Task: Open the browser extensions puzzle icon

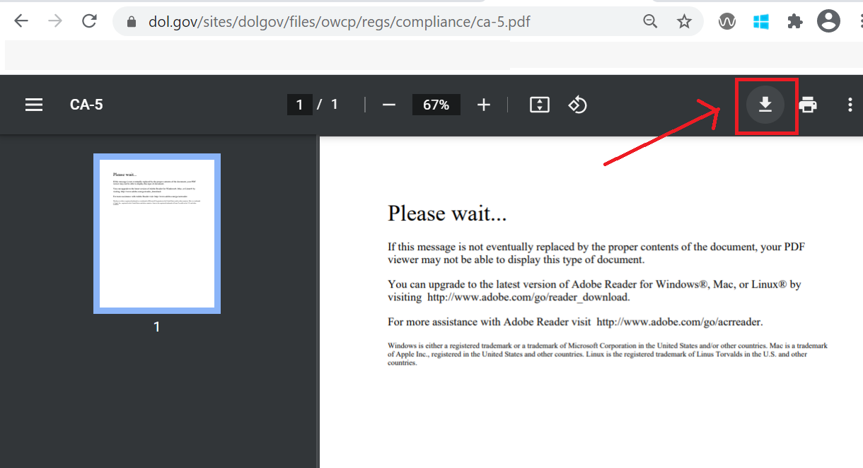Action: [x=794, y=21]
